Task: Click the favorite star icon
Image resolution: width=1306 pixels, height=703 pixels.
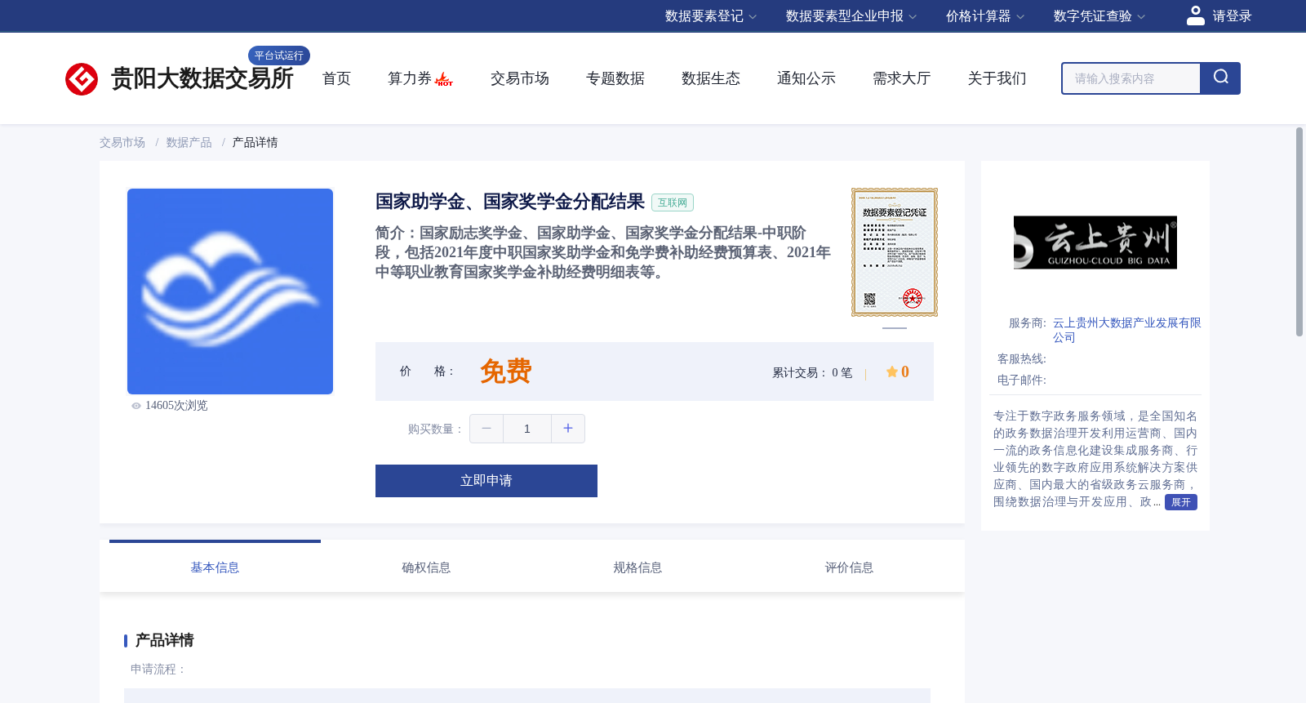Action: 891,372
